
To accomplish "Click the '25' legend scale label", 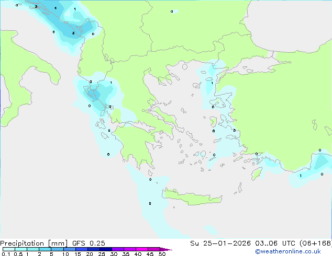I will pos(102,254).
